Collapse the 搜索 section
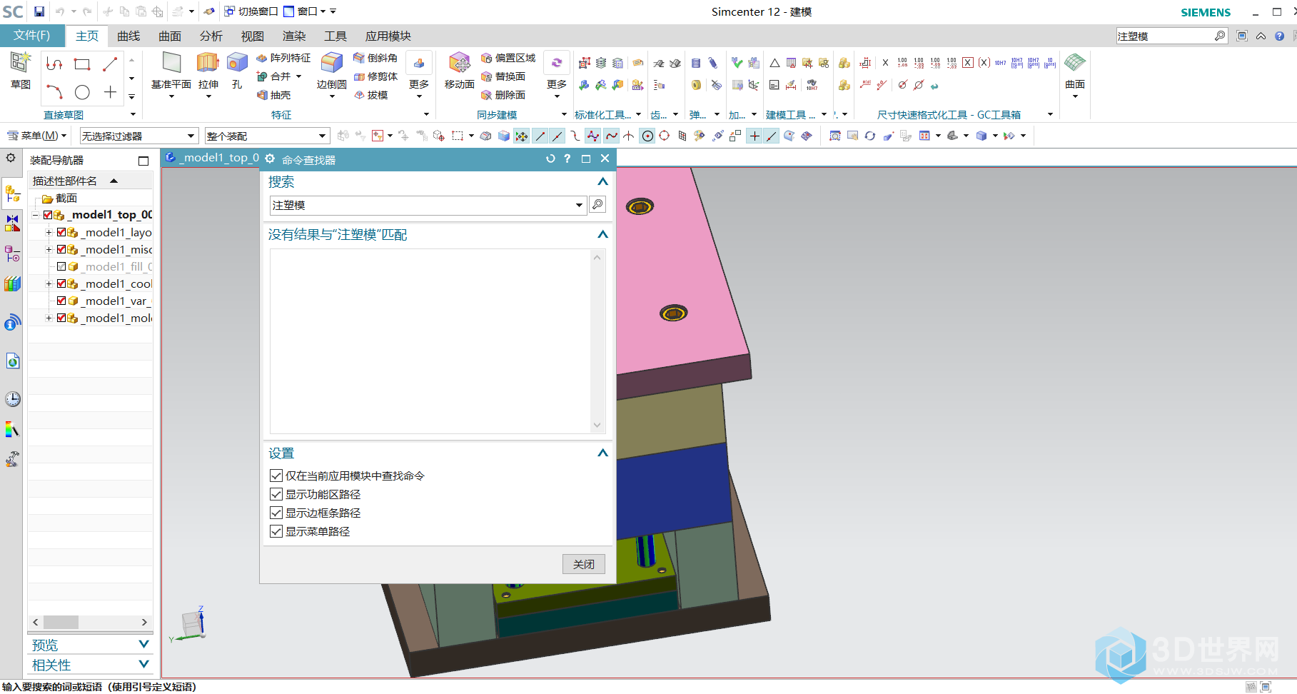Screen dimensions: 1297x694 click(602, 182)
